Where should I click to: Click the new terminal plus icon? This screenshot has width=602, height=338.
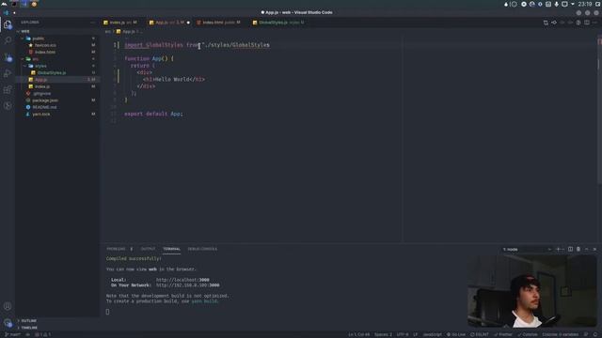click(x=558, y=249)
